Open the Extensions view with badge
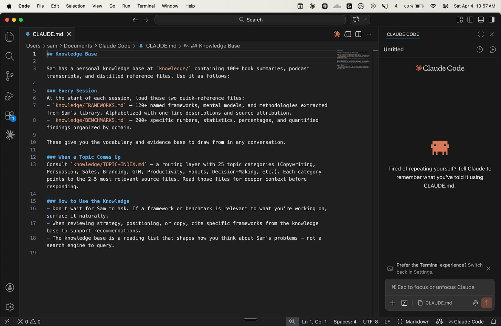 (10, 116)
